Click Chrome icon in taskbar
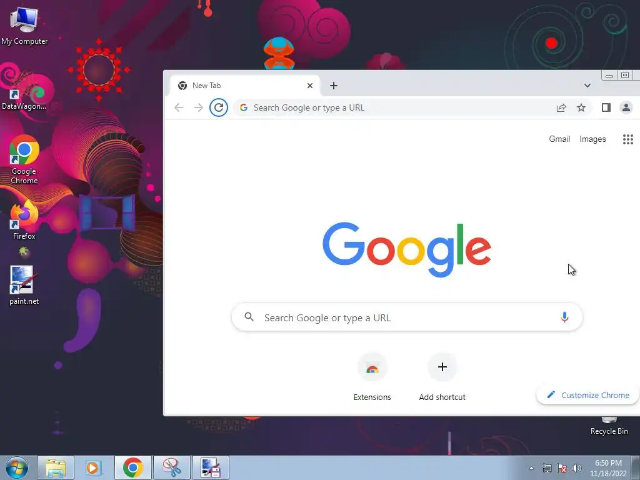The image size is (640, 480). 133,467
